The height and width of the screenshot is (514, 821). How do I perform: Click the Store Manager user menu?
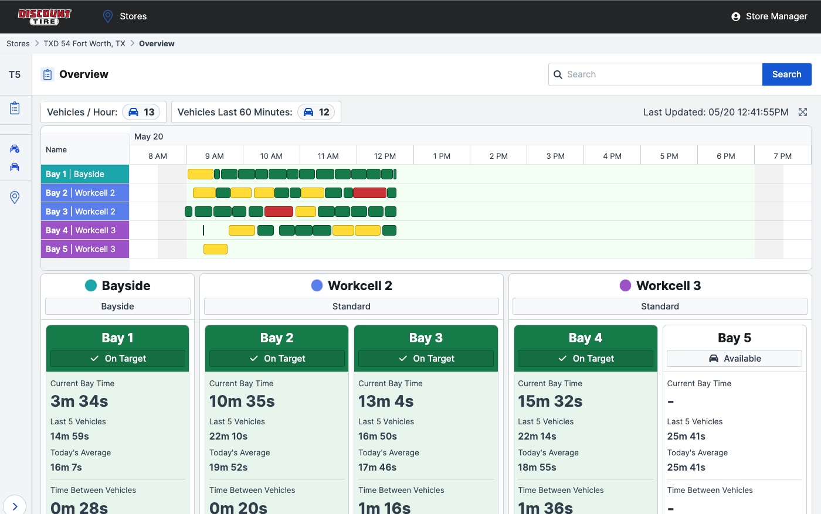pyautogui.click(x=769, y=16)
